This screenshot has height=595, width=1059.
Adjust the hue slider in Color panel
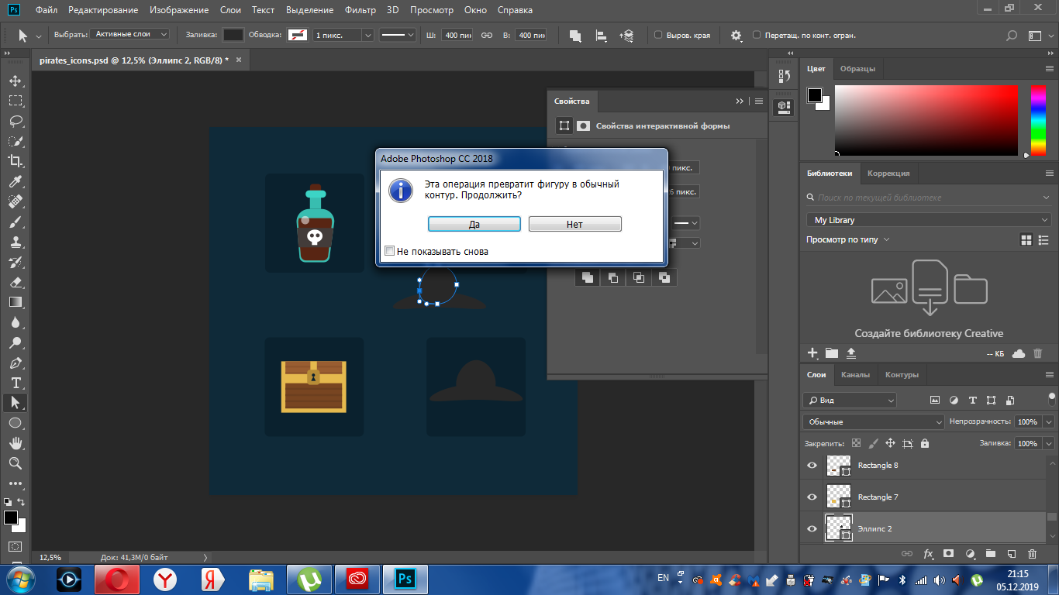pos(1038,120)
